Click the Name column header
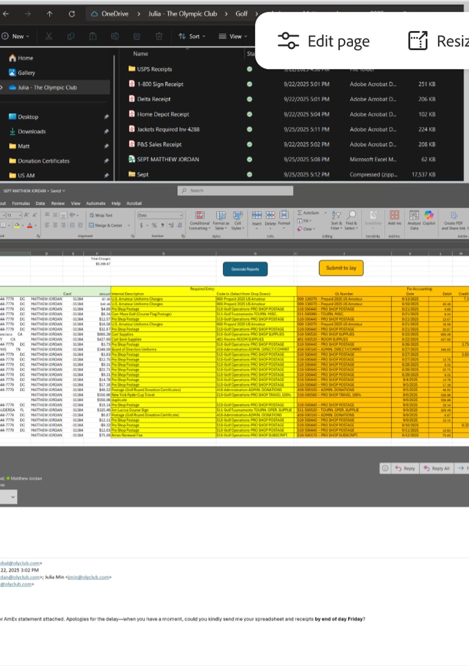 pos(140,54)
